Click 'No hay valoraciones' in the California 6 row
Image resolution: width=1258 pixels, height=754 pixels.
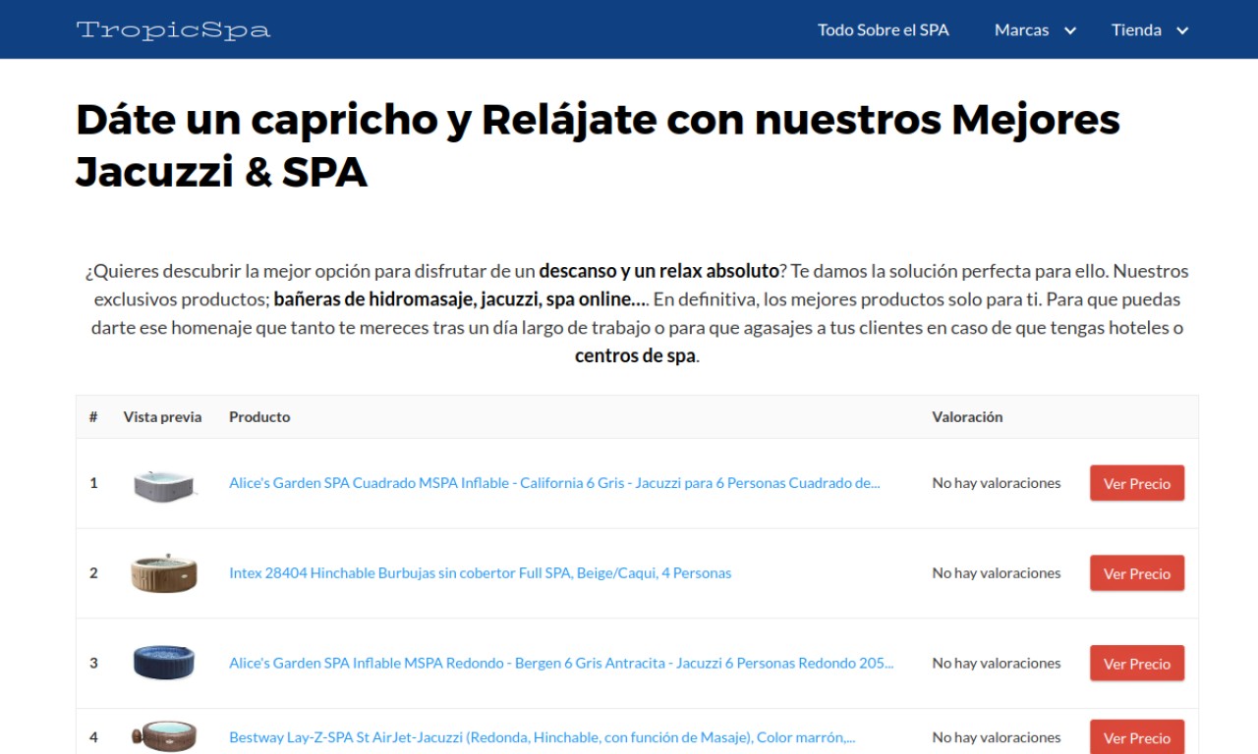tap(997, 483)
